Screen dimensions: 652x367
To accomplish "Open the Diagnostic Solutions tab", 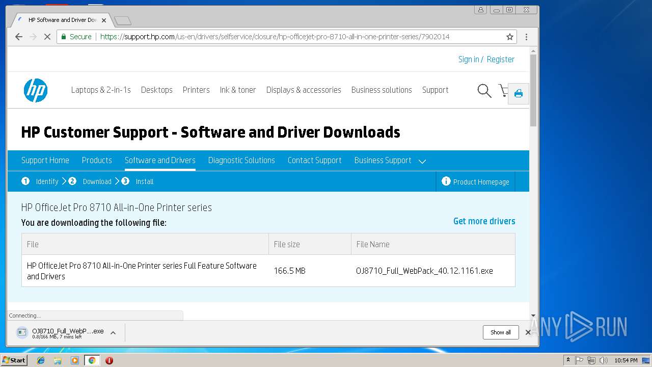I will point(241,160).
